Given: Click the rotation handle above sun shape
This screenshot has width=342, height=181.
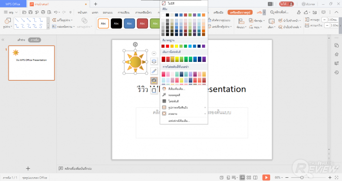Looking at the screenshot, I should (135, 45).
